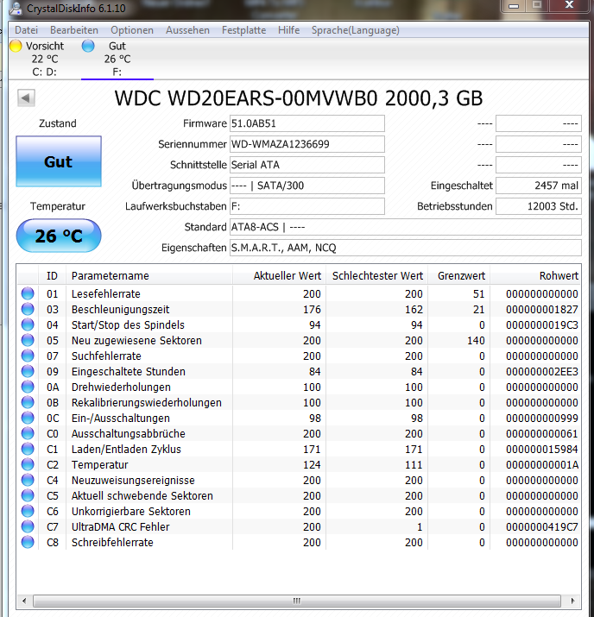Click the 26 °C temperature button
Image resolution: width=594 pixels, height=617 pixels.
coord(59,236)
